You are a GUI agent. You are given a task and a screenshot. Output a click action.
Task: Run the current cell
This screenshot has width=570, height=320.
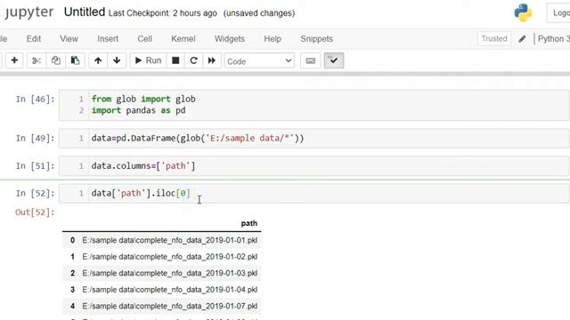click(148, 60)
